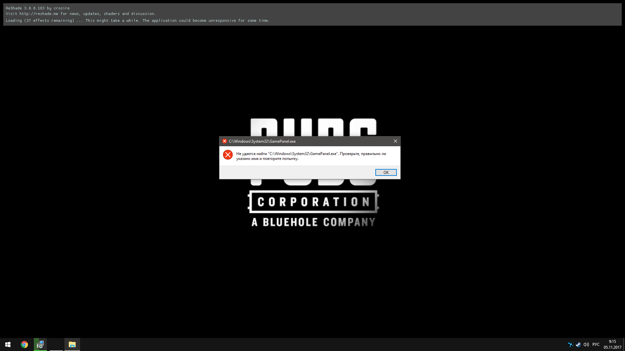This screenshot has width=625, height=351.
Task: Click OK in the GamePanel.exe error dialog
Action: [x=386, y=173]
